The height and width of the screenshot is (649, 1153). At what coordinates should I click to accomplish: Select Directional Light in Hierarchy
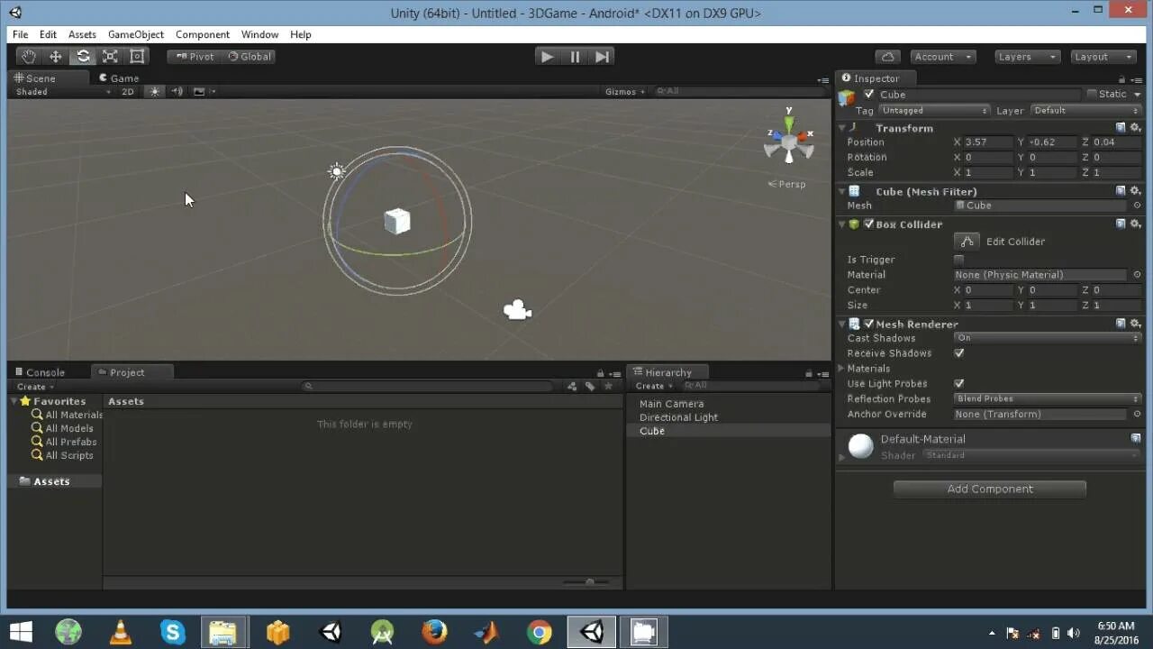678,417
